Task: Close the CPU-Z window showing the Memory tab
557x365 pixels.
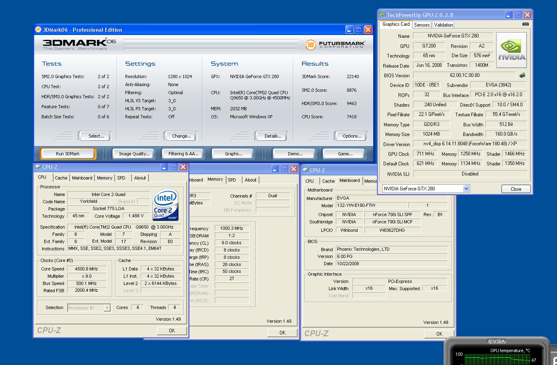Action: tap(294, 169)
